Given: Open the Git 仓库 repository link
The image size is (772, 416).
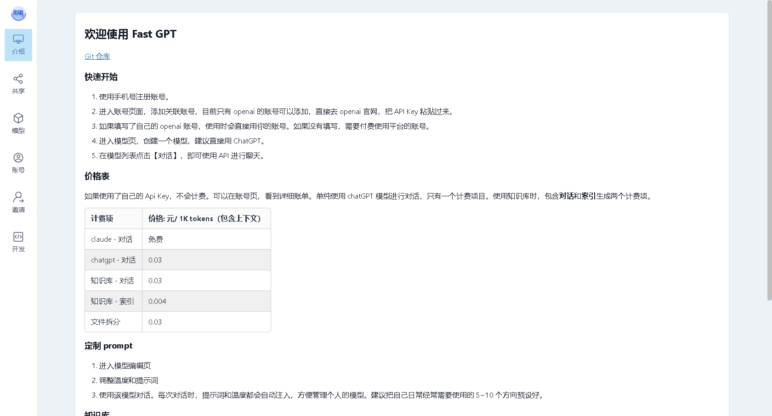Looking at the screenshot, I should pyautogui.click(x=97, y=56).
